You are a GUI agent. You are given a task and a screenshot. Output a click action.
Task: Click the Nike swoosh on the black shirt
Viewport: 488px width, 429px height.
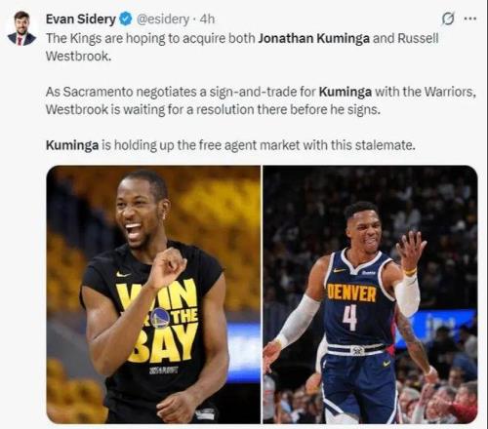[x=123, y=275]
